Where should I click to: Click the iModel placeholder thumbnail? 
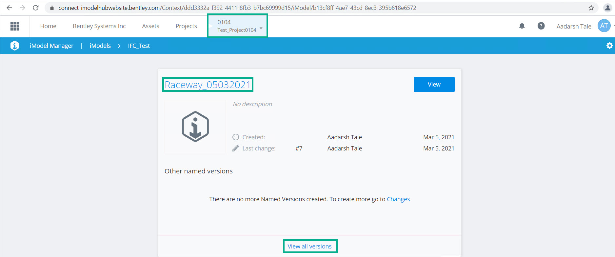pyautogui.click(x=195, y=127)
